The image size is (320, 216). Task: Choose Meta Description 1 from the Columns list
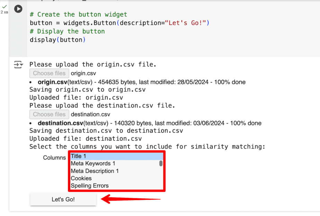click(x=114, y=171)
